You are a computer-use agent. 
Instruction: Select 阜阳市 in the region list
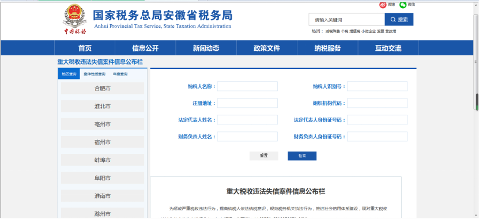click(x=103, y=178)
